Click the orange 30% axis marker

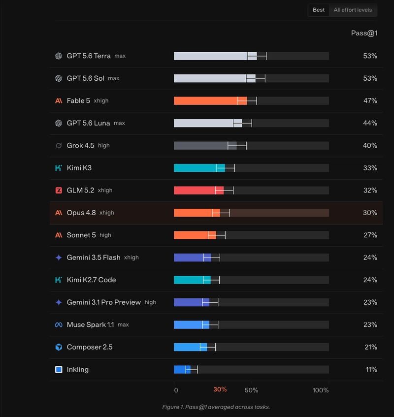point(220,389)
